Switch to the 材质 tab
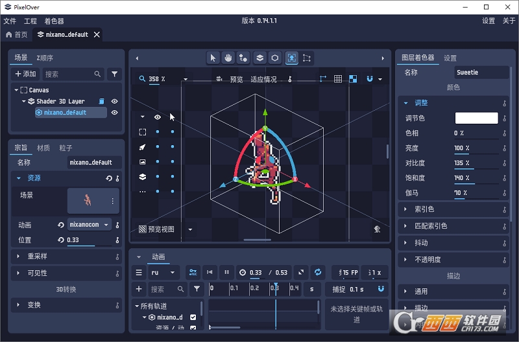 click(43, 148)
